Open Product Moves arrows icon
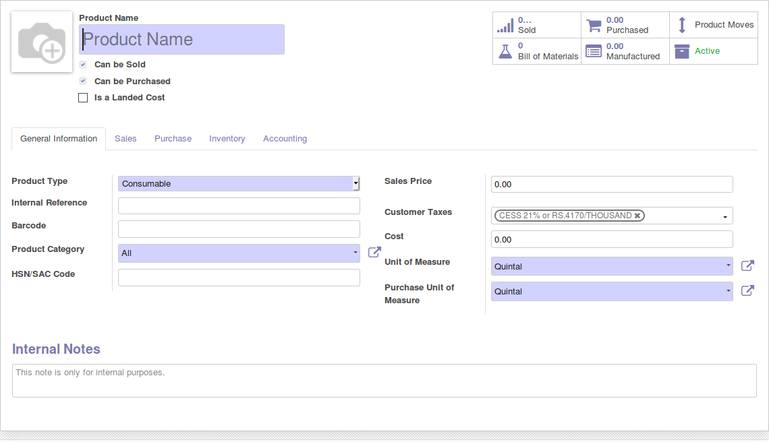Image resolution: width=769 pixels, height=442 pixels. [x=682, y=25]
